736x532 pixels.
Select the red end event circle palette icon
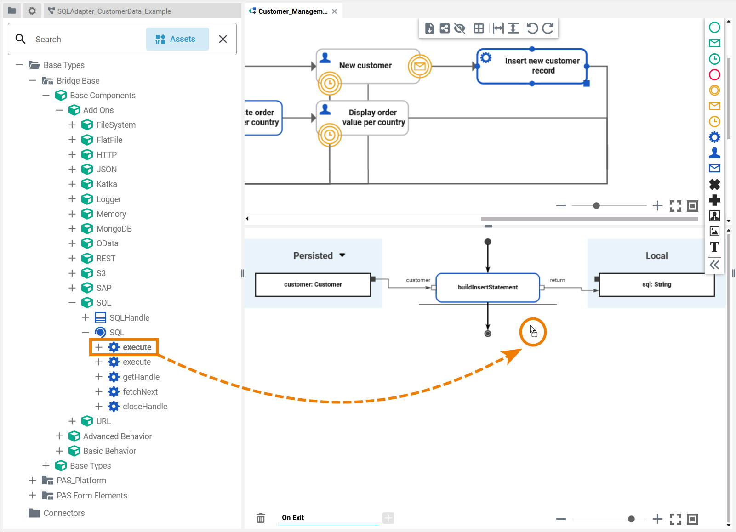[714, 74]
